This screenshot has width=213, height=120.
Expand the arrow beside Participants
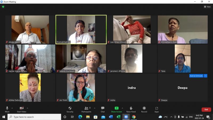[x=95, y=108]
